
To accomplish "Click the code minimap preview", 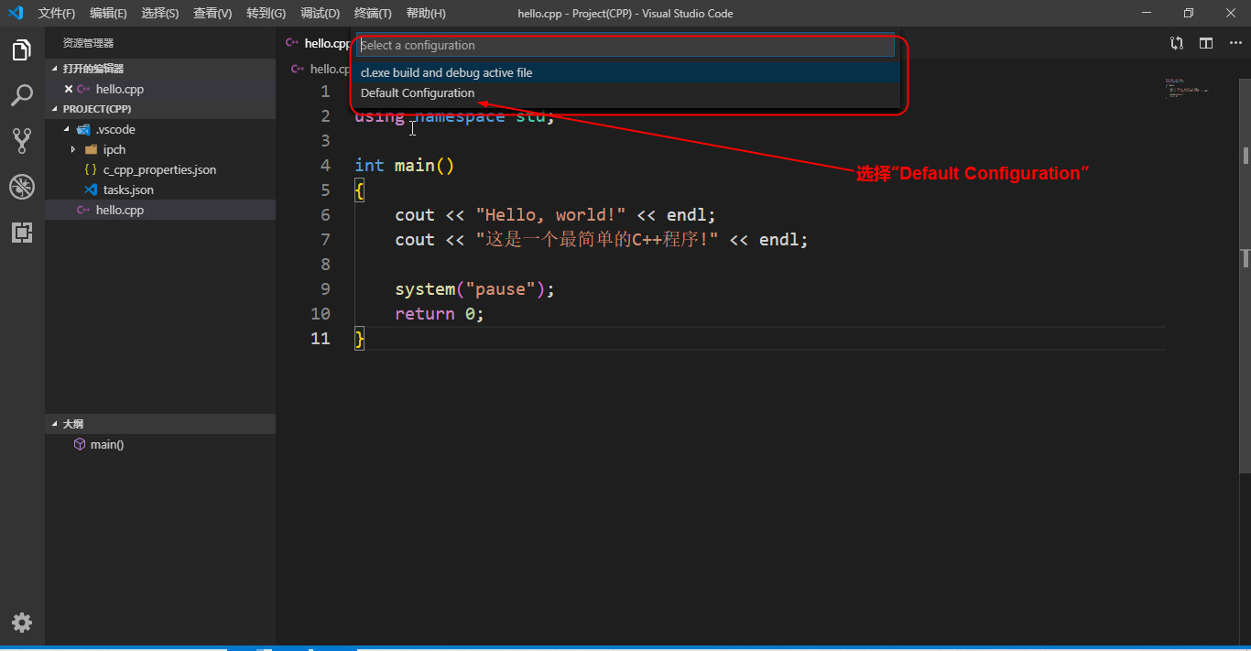I will coord(1188,88).
